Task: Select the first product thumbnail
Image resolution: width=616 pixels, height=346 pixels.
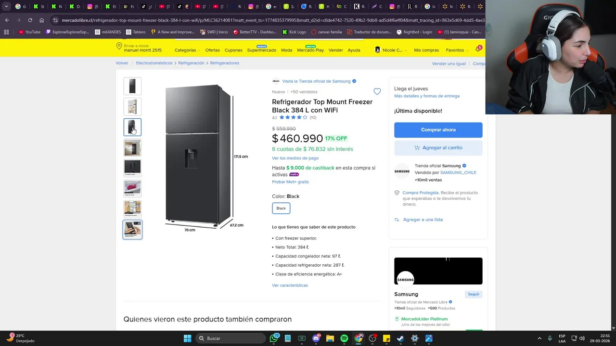Action: [132, 86]
